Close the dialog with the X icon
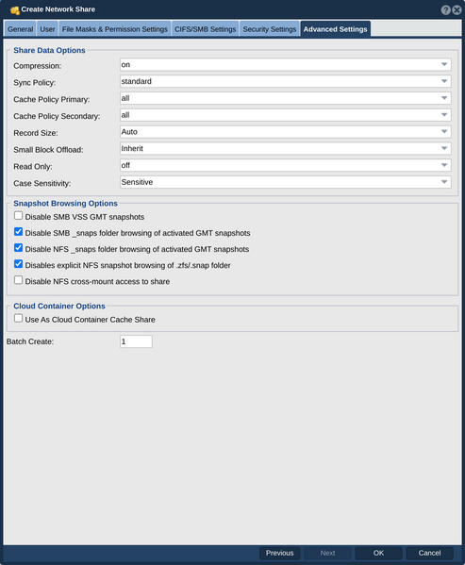Viewport: 465px width, 565px height. pyautogui.click(x=457, y=9)
